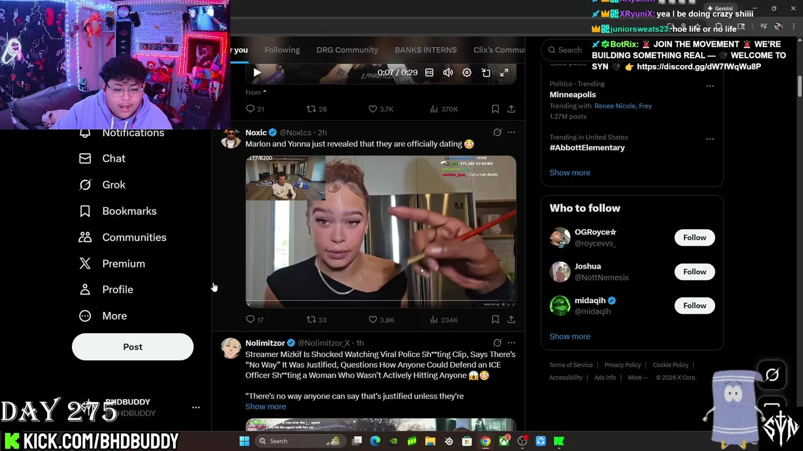The width and height of the screenshot is (803, 451).
Task: Show more trending topics
Action: [x=570, y=173]
